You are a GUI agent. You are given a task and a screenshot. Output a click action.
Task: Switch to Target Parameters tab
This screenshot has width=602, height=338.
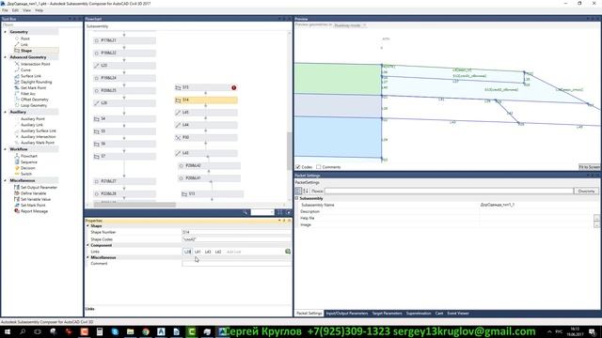pos(387,314)
